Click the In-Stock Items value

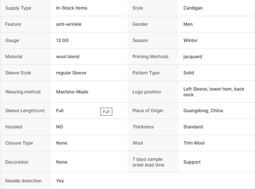(72, 8)
